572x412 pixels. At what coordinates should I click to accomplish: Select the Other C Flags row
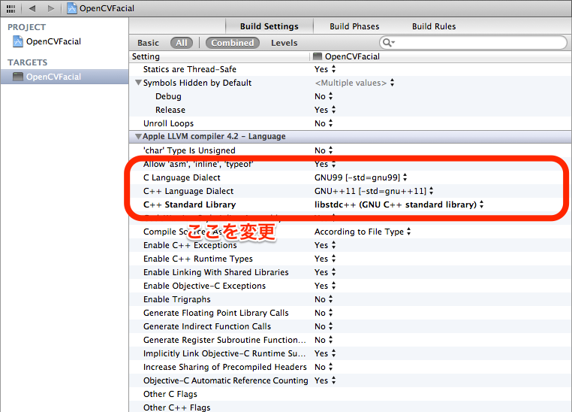pos(351,394)
